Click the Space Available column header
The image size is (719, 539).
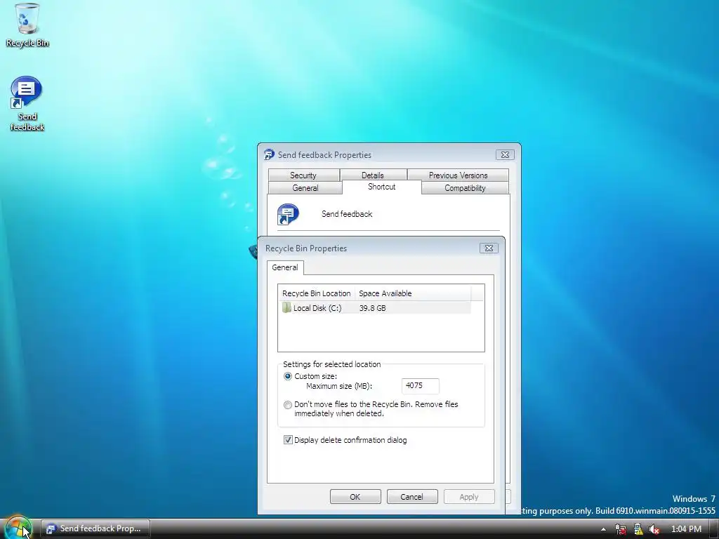coord(413,293)
